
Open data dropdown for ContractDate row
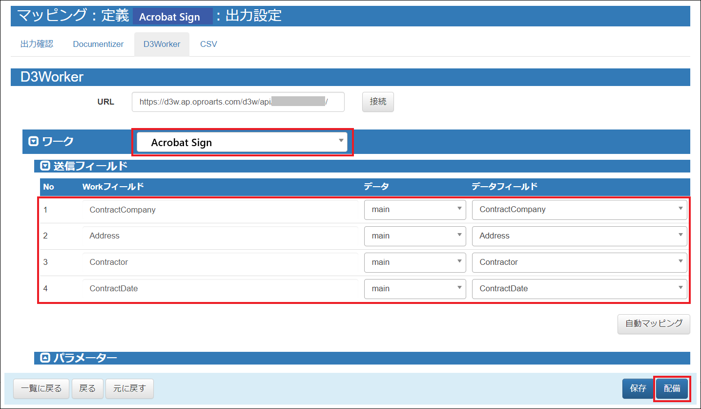click(x=415, y=289)
